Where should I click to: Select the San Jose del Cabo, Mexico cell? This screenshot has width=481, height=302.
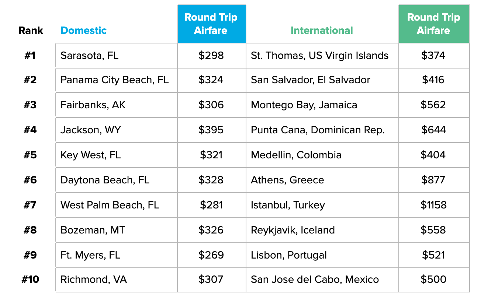pyautogui.click(x=315, y=280)
